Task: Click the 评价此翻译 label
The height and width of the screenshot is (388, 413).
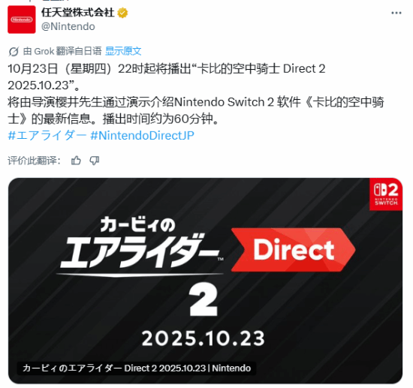Action: pyautogui.click(x=34, y=161)
